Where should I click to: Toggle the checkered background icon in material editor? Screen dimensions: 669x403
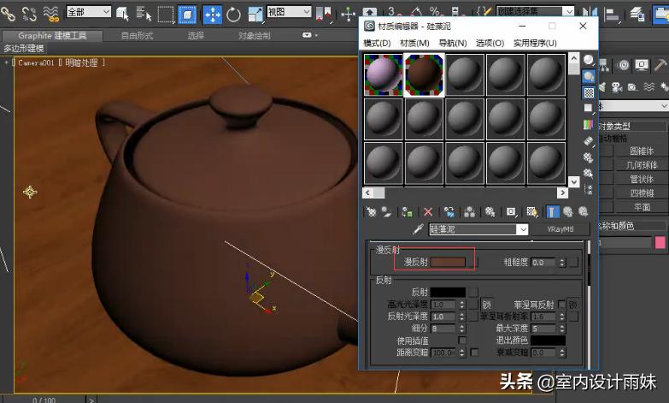click(589, 92)
